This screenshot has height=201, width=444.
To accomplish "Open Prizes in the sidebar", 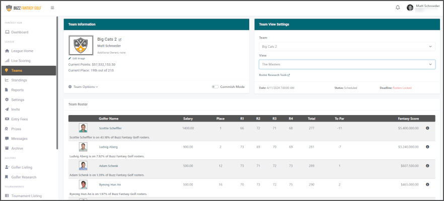I will (x=16, y=129).
